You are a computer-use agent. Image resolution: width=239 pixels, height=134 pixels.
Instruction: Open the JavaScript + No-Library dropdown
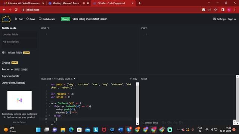(58, 79)
